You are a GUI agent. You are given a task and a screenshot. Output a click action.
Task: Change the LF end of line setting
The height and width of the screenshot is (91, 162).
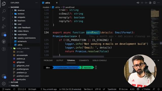tap(104, 89)
